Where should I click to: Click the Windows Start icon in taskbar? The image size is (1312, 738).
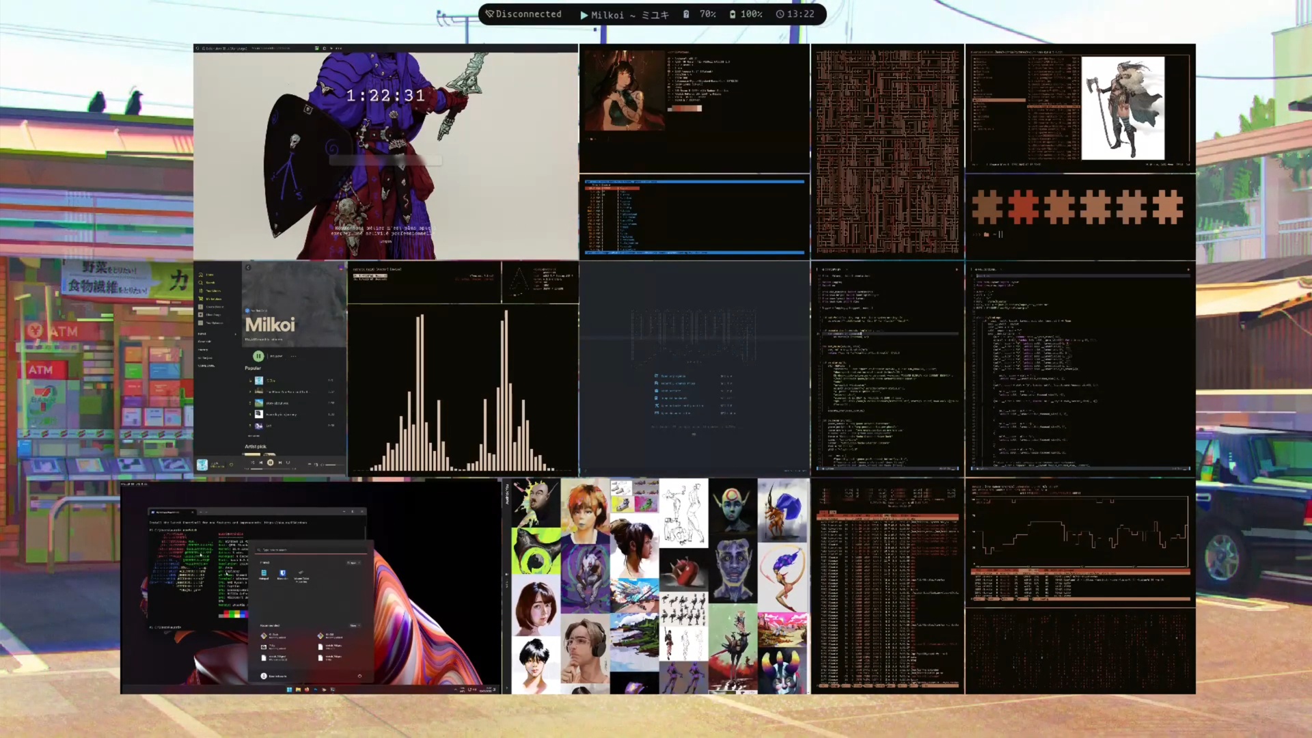(290, 689)
